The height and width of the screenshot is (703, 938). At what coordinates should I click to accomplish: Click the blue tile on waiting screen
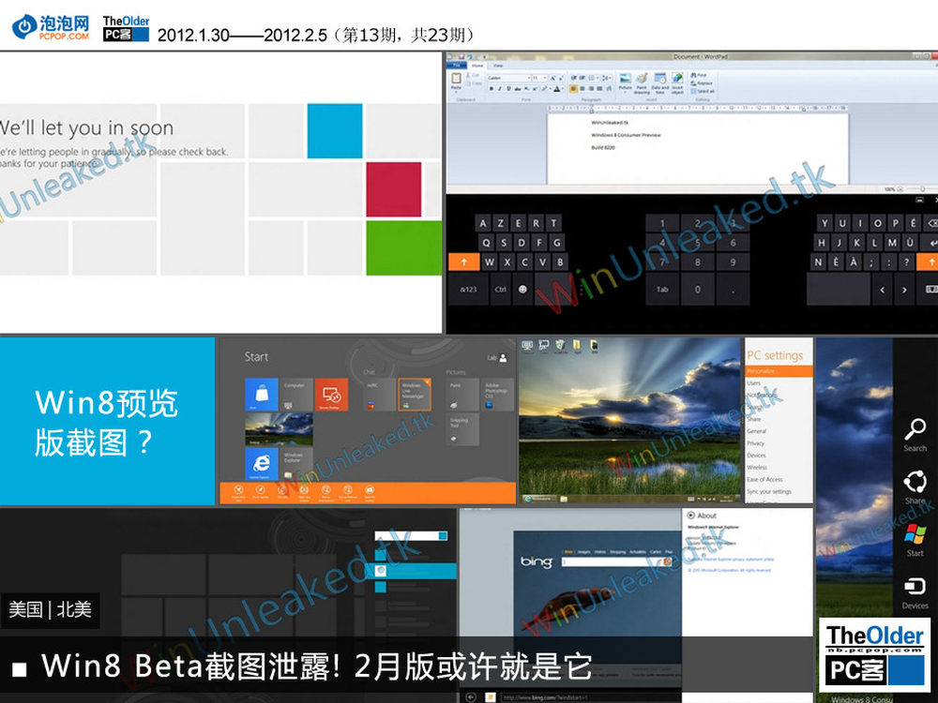tap(335, 130)
